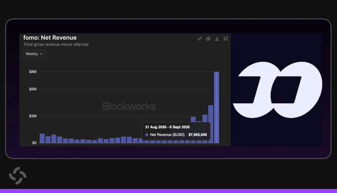Click 'Total gross revenue minus referrals' subtitle
Screen dimensions: 337x193
point(56,44)
